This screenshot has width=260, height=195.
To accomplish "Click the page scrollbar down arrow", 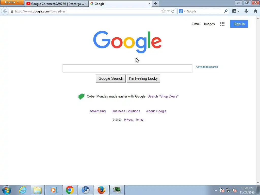I will (258, 183).
